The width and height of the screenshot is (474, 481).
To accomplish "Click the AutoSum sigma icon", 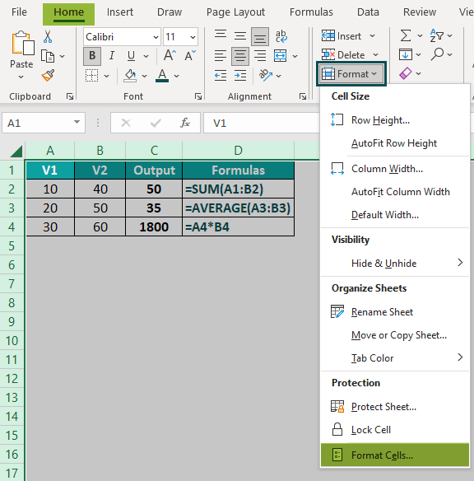I will point(406,36).
